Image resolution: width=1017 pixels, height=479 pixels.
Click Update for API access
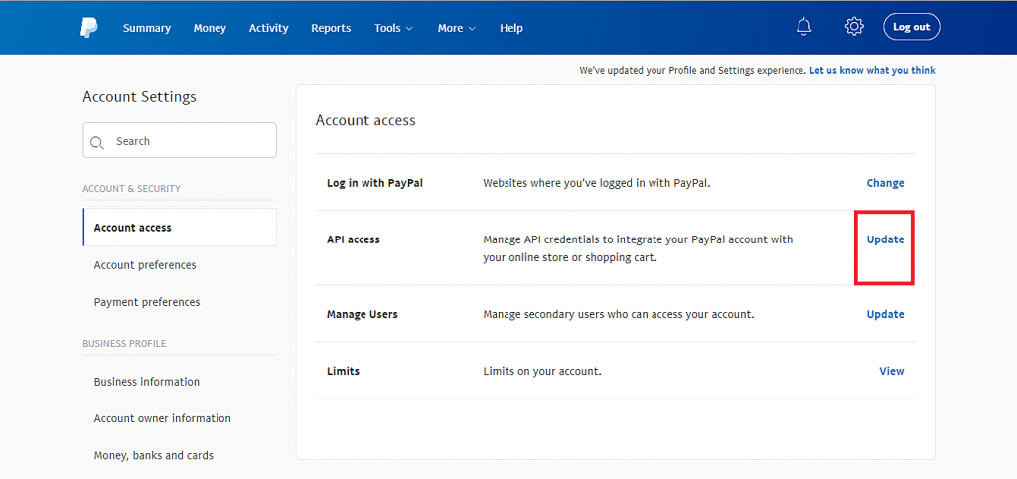pyautogui.click(x=885, y=239)
